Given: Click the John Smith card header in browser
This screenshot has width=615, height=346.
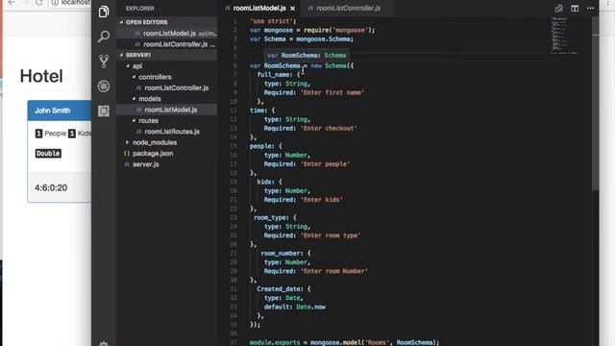Looking at the screenshot, I should pos(60,111).
